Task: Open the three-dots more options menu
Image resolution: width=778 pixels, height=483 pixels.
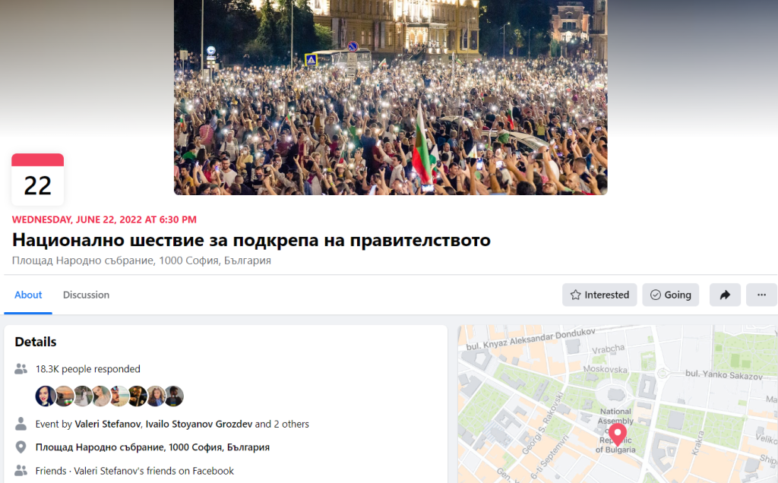Action: 761,295
